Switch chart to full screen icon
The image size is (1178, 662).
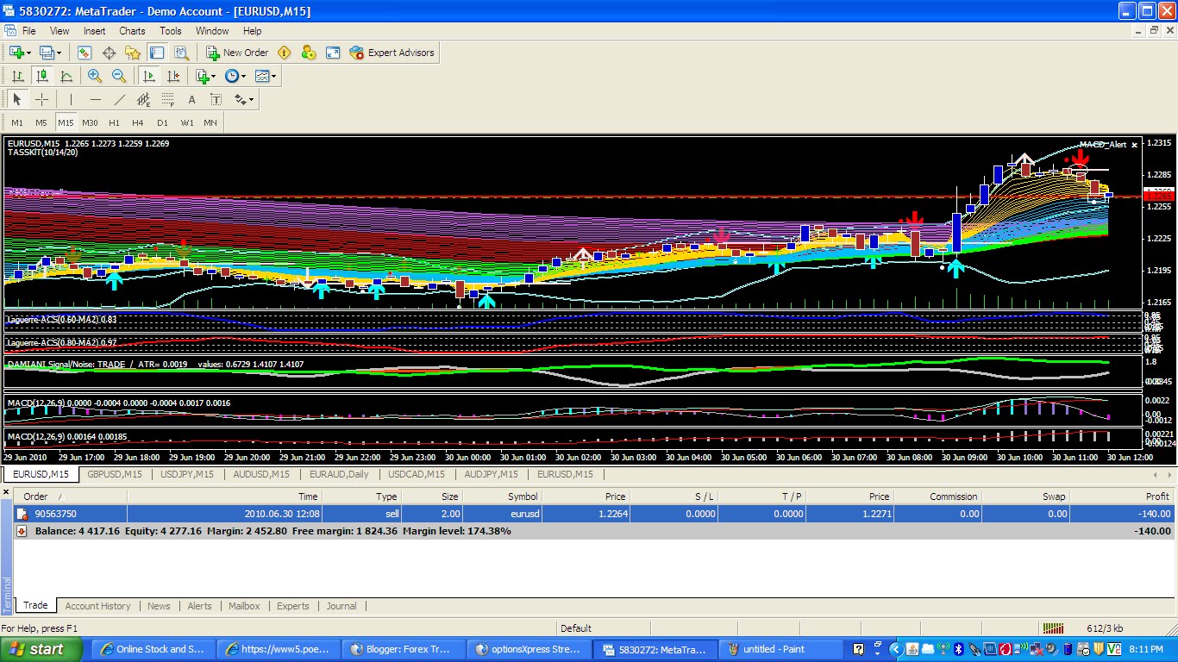pos(333,53)
